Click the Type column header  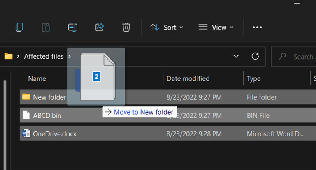tap(254, 79)
